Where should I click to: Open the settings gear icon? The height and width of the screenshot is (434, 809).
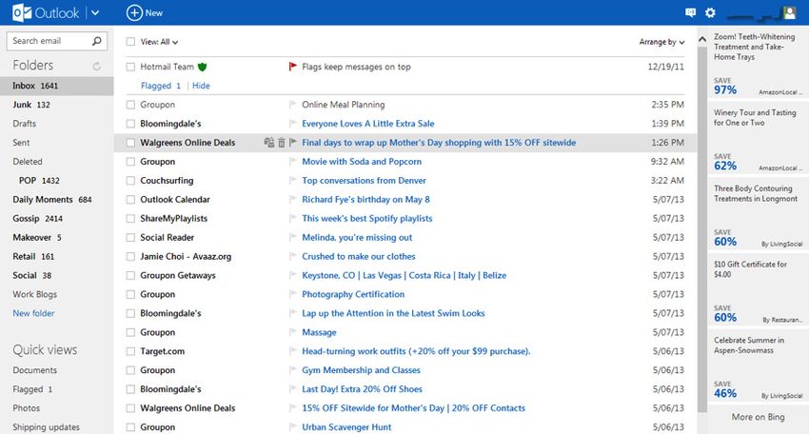pos(710,13)
